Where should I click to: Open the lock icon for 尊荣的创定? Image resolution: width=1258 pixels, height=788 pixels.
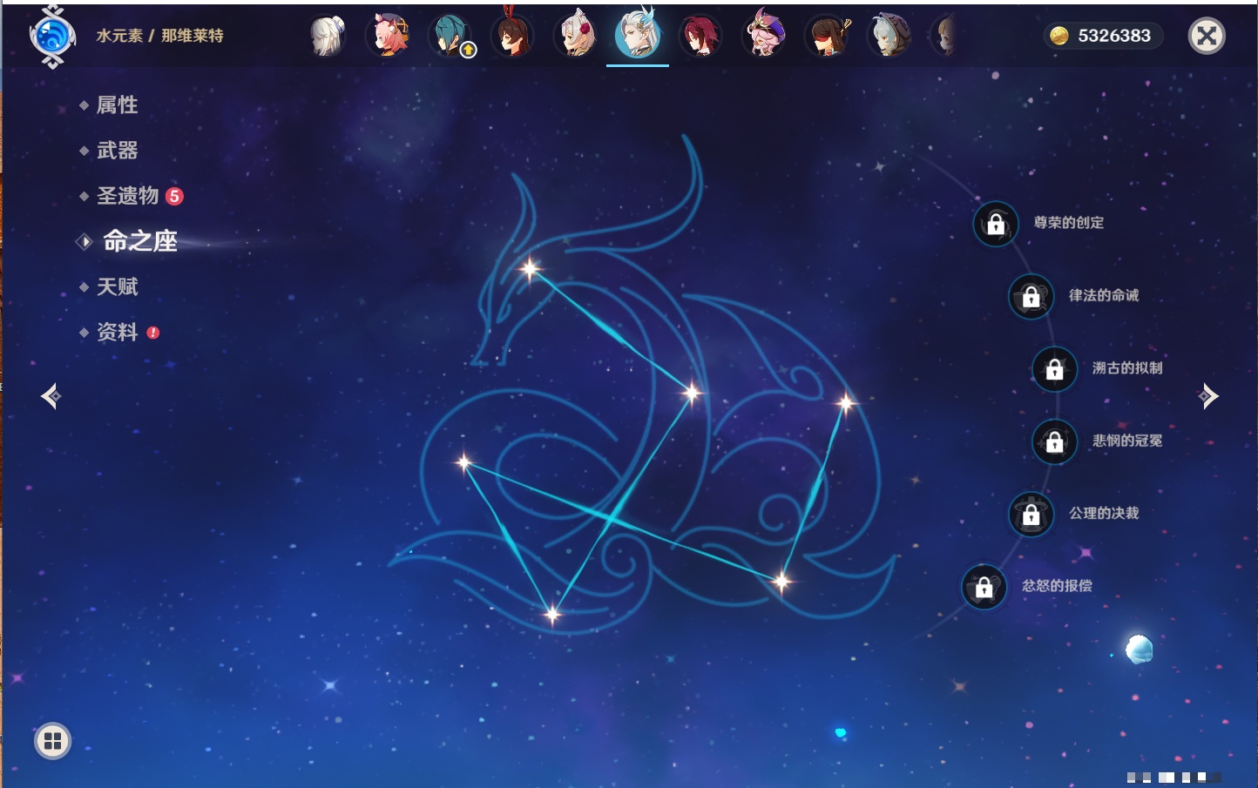(x=996, y=224)
